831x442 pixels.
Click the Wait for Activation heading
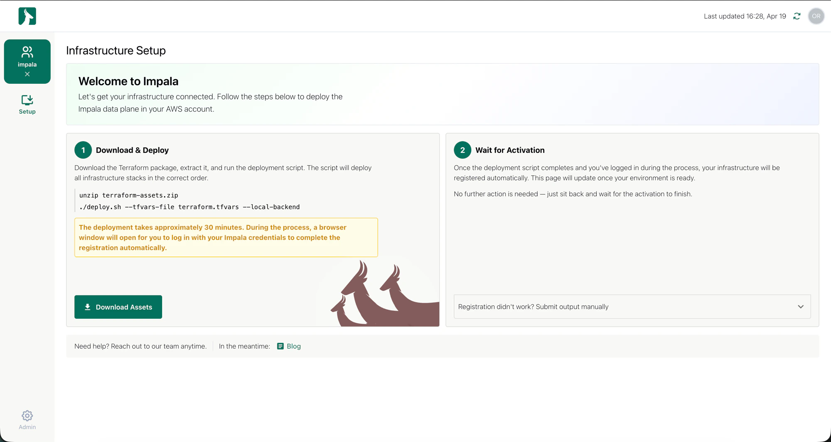pyautogui.click(x=510, y=150)
